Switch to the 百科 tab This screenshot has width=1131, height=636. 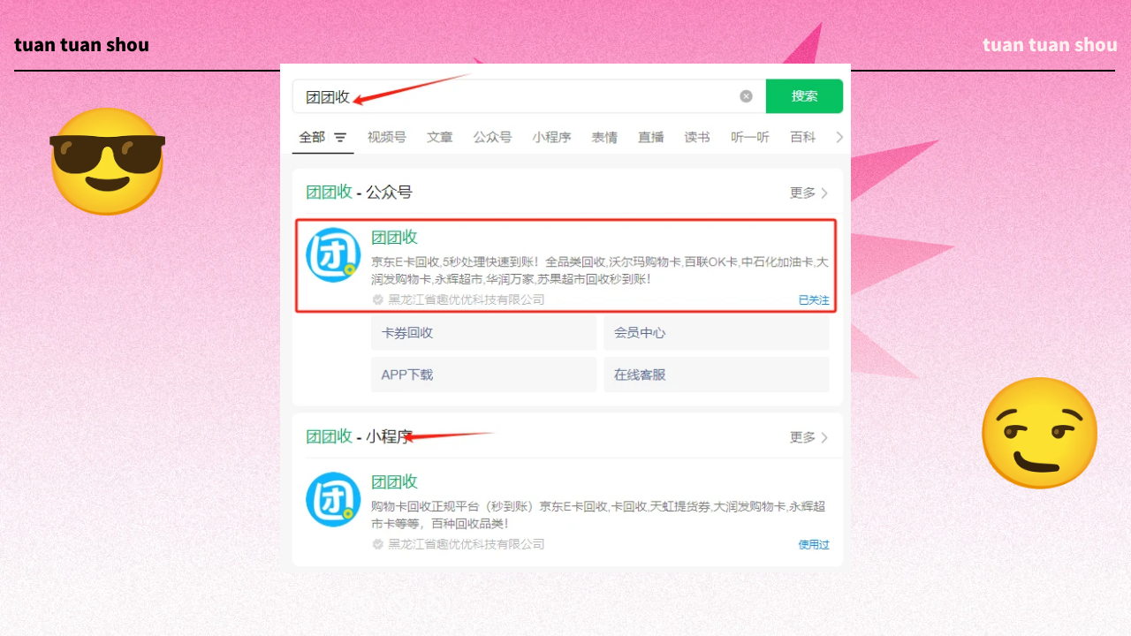pos(803,137)
